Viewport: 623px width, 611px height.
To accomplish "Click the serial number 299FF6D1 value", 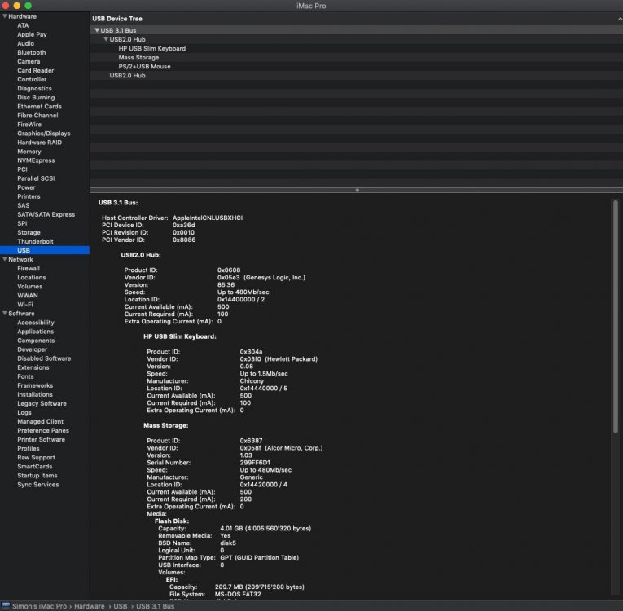I will click(255, 463).
